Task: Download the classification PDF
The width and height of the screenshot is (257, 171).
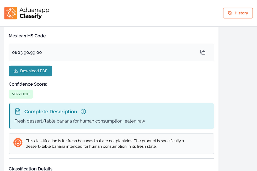Action: pyautogui.click(x=30, y=71)
